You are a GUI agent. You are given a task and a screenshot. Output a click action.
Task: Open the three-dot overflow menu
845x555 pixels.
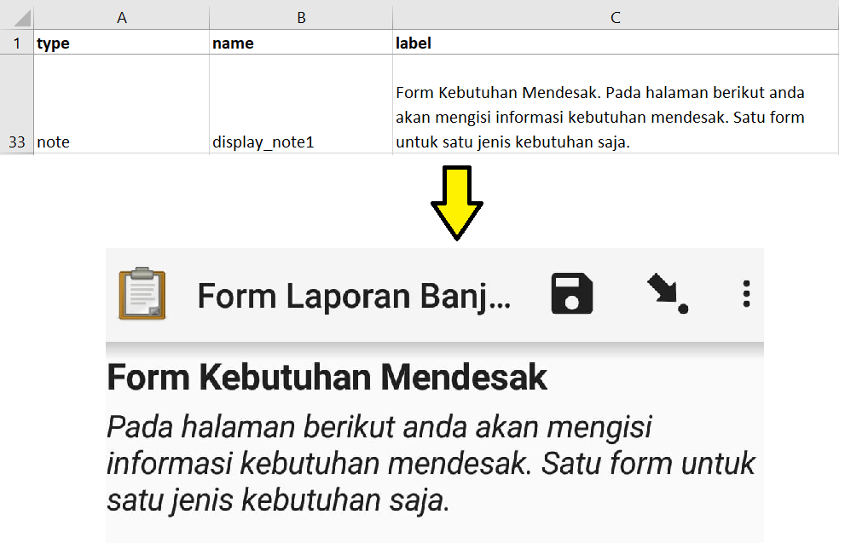pyautogui.click(x=746, y=294)
